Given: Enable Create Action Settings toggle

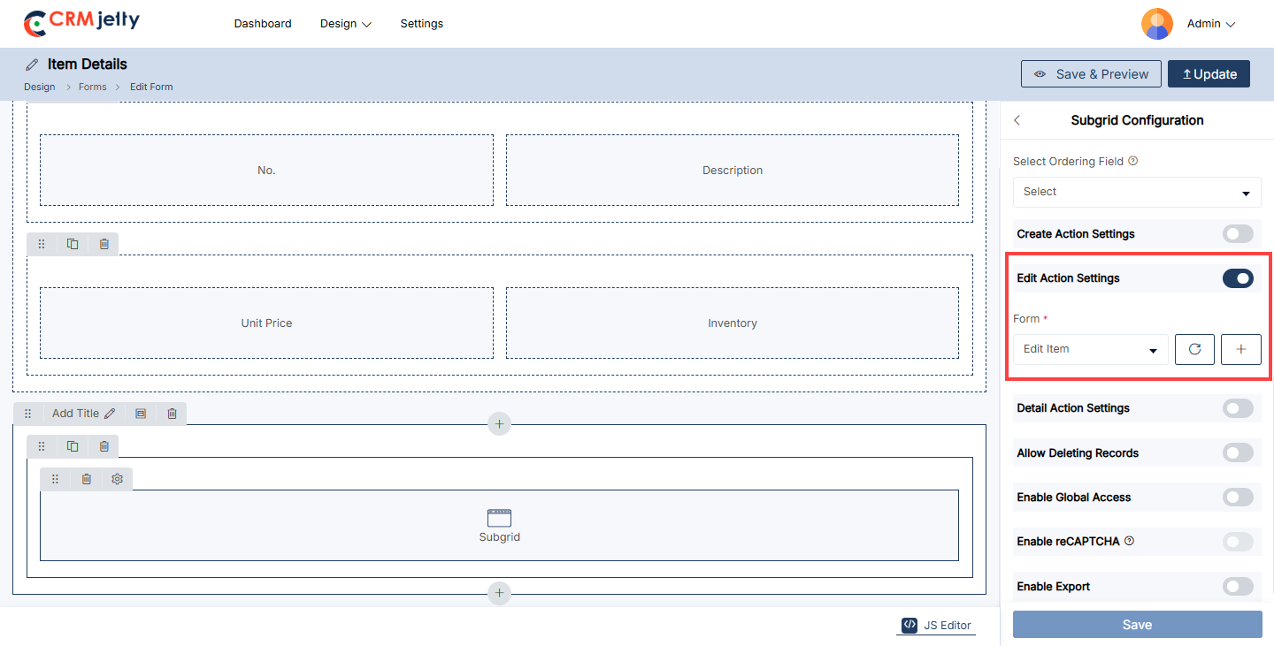Looking at the screenshot, I should tap(1237, 234).
